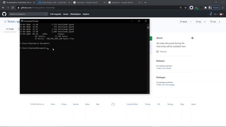Click the GitHub mark in footer
226x127 pixels.
(113, 104)
